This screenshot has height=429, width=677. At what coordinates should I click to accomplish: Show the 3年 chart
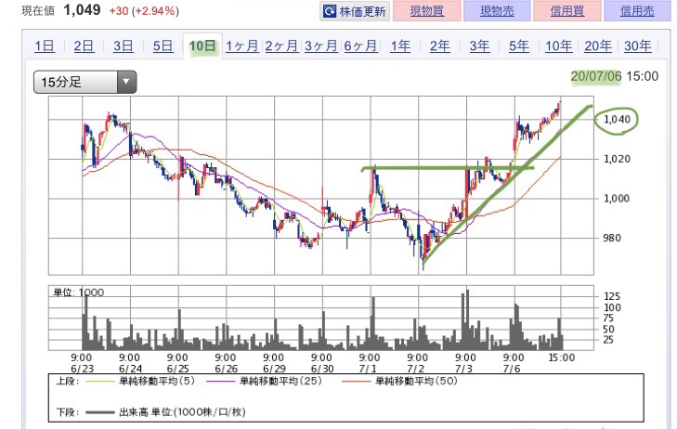coord(479,45)
